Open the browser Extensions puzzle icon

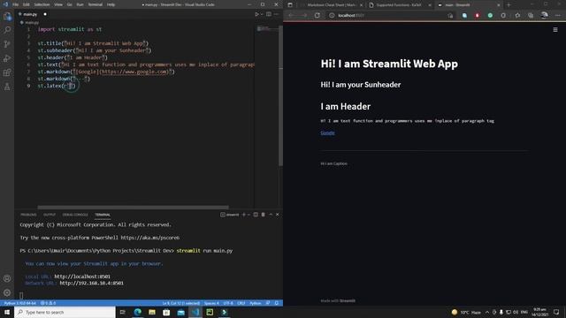coord(503,16)
